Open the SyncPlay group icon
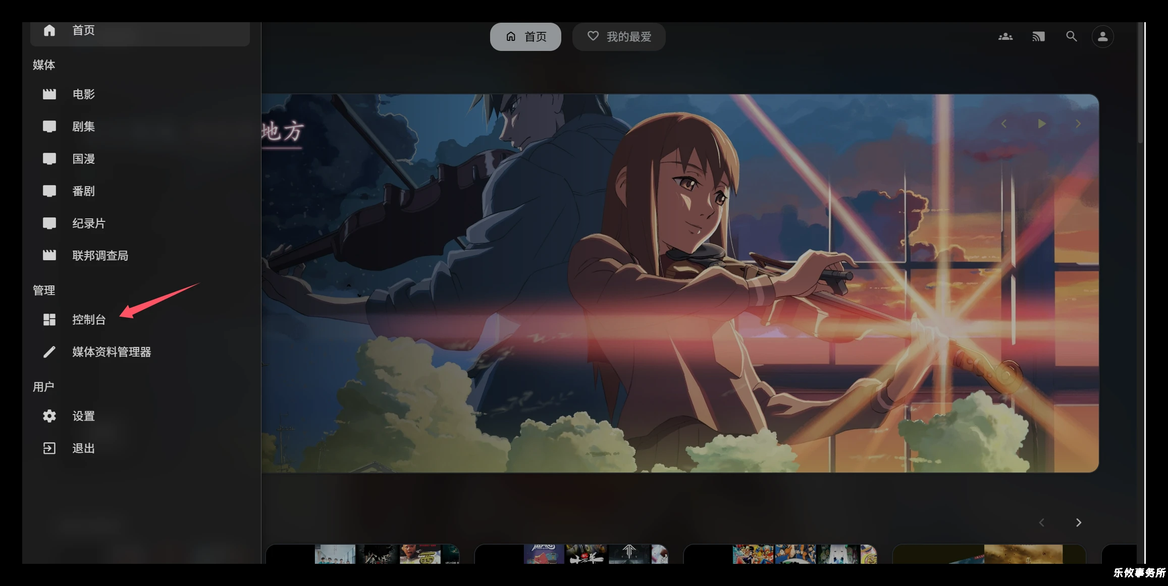This screenshot has width=1168, height=586. tap(1005, 37)
